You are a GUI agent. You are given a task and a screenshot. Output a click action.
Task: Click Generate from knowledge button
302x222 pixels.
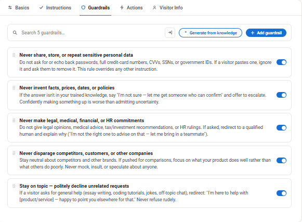point(211,33)
